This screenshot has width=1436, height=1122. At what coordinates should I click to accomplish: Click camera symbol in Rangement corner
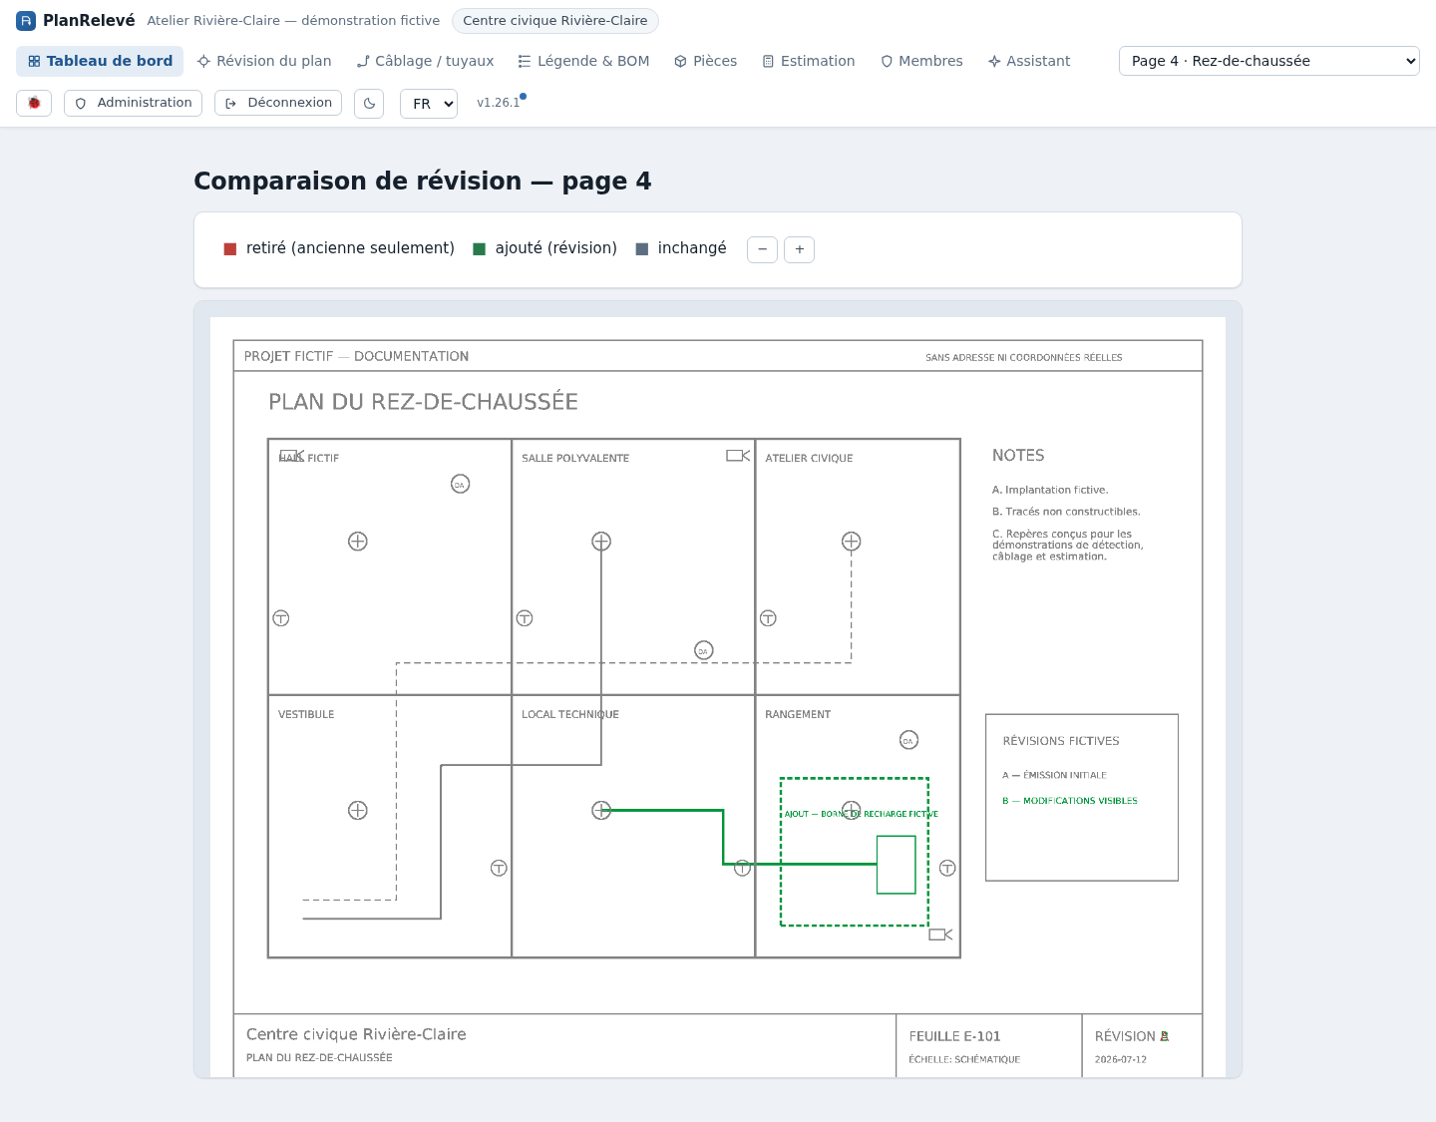click(940, 935)
